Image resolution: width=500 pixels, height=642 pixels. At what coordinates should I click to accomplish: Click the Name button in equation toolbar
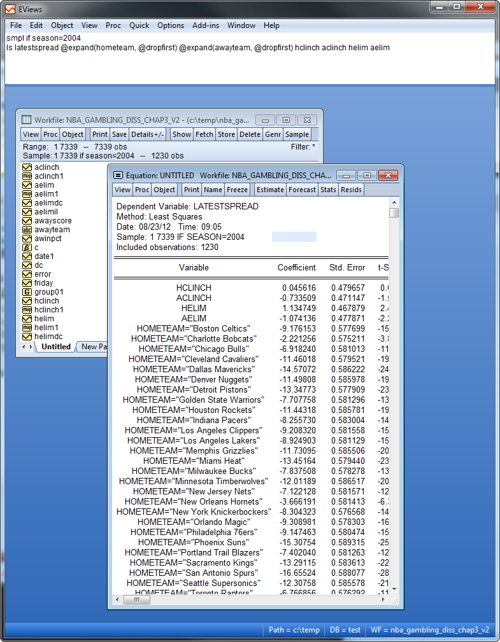213,190
